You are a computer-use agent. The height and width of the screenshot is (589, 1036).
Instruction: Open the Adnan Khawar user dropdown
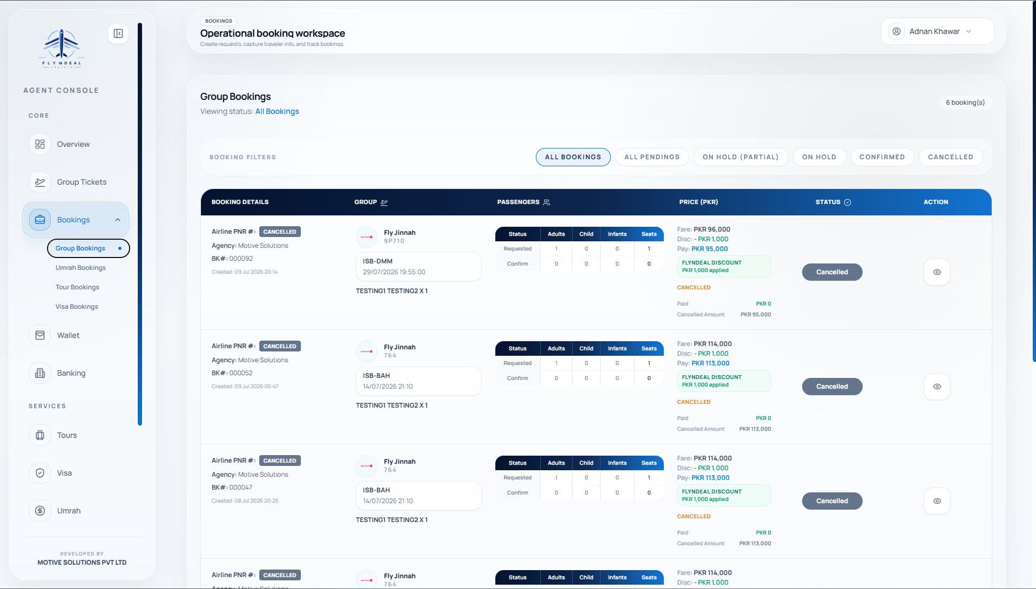[x=937, y=31]
